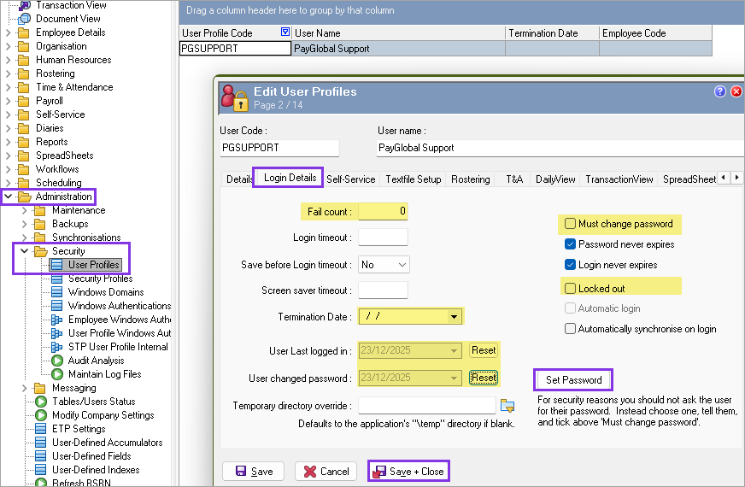Click the Tables/Users Status icon
The height and width of the screenshot is (487, 745).
(40, 402)
